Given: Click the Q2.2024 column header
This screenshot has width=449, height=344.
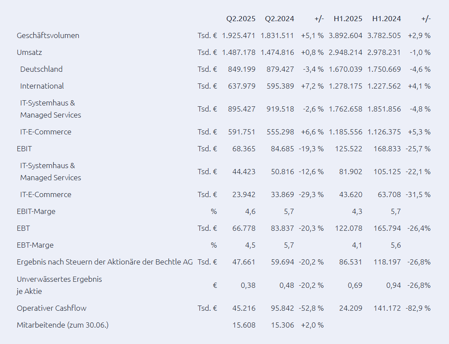Looking at the screenshot, I should [279, 19].
